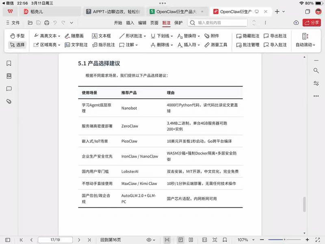The height and width of the screenshot is (244, 325).
Task: Go to the next page
Action: [79, 240]
